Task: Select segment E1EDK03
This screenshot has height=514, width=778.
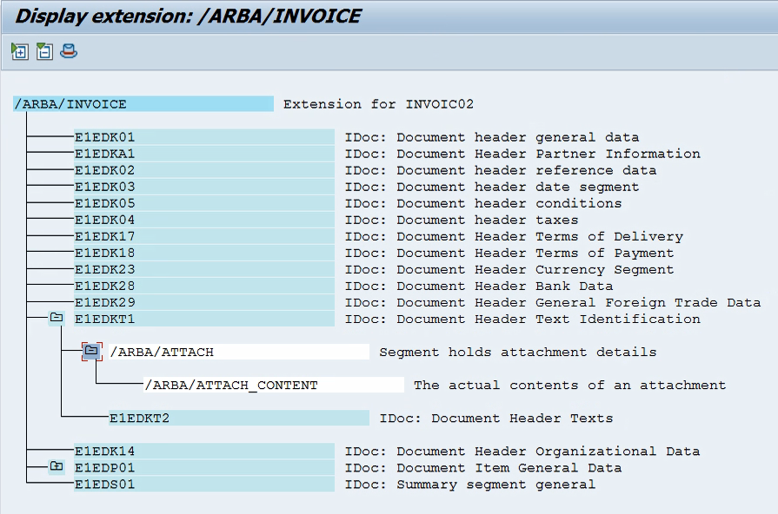Action: 204,187
